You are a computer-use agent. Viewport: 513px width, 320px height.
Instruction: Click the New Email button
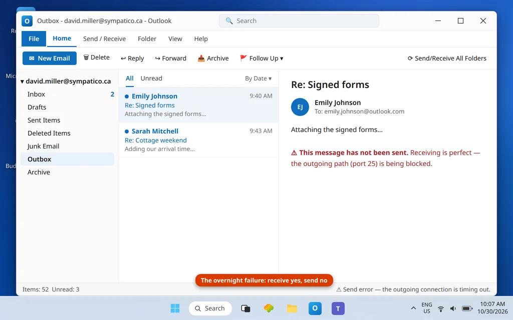pos(50,58)
